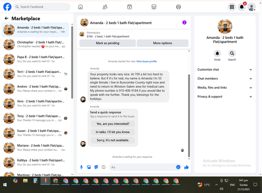This screenshot has height=193, width=262.
Task: Click Amanda's avatar beside her first message
Action: (x=83, y=100)
